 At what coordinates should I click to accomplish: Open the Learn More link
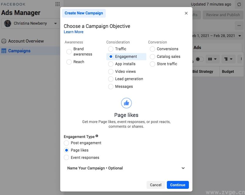pyautogui.click(x=73, y=32)
